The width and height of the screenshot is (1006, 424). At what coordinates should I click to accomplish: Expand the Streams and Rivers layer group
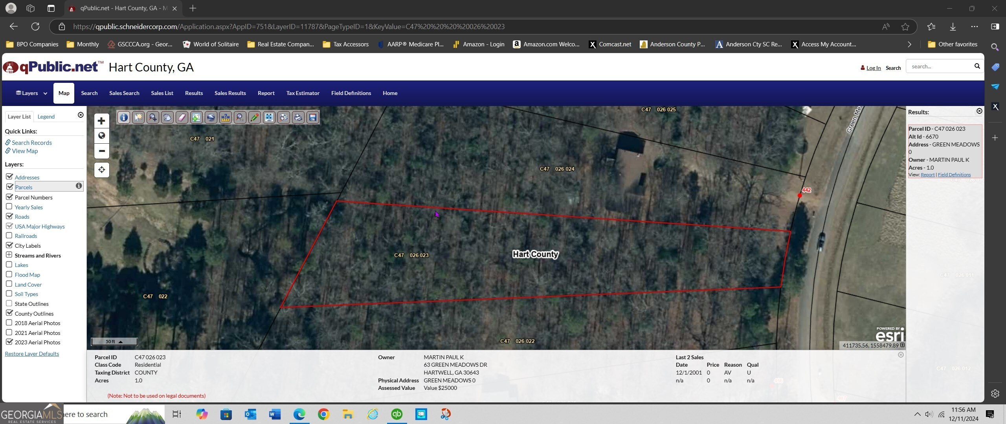click(x=9, y=255)
